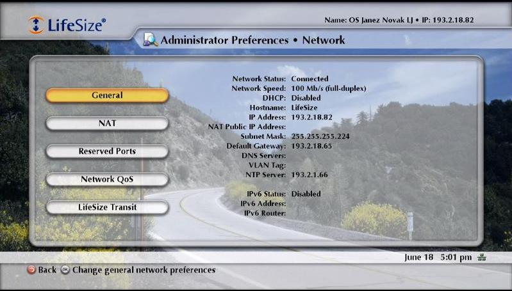Click the IPv6 Status value Disabled
This screenshot has width=512, height=291.
click(x=306, y=194)
